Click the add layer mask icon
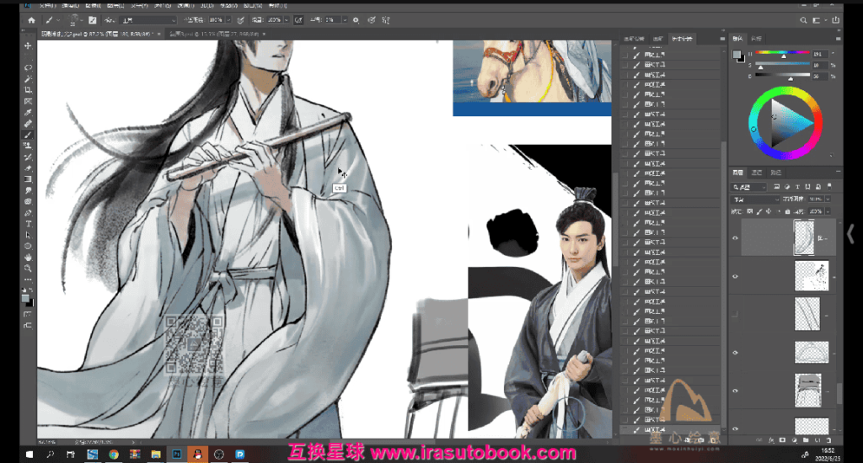The width and height of the screenshot is (863, 463). point(783,440)
